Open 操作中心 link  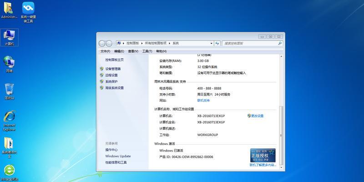click(111, 150)
